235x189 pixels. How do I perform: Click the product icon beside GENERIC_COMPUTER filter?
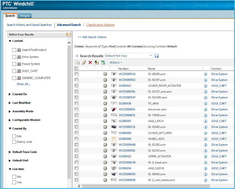click(19, 78)
